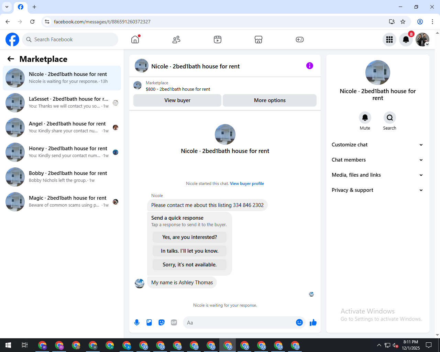This screenshot has height=352, width=440.
Task: Choose a sticker icon in composer
Action: point(162,322)
